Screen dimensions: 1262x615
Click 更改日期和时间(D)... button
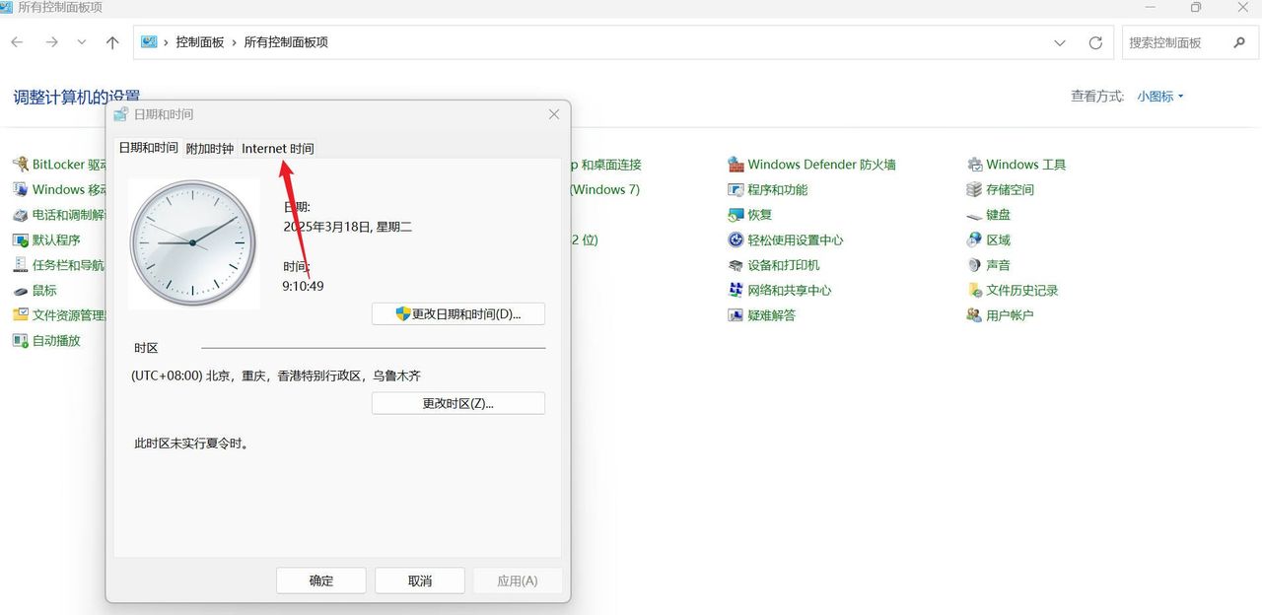click(458, 314)
